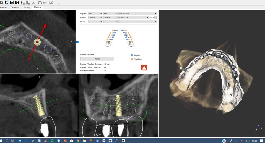This screenshot has height=143, width=265.
Task: Launch Chrome from the taskbar
Action: click(x=78, y=141)
